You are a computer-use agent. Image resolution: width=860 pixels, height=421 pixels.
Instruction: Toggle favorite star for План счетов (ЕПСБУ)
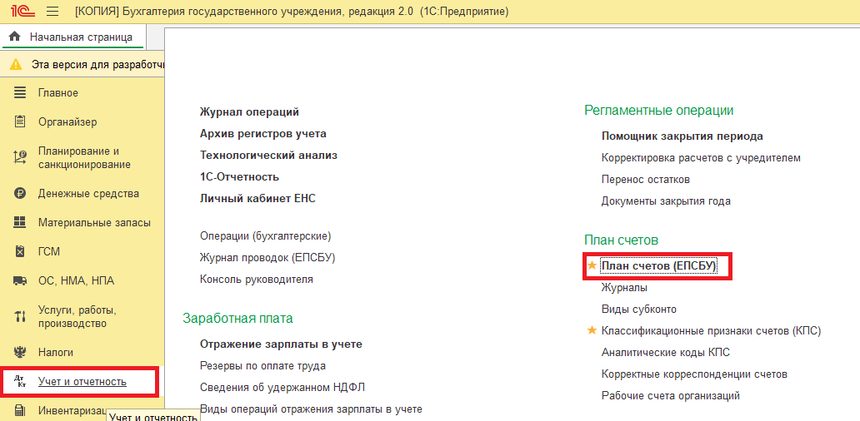click(x=592, y=265)
